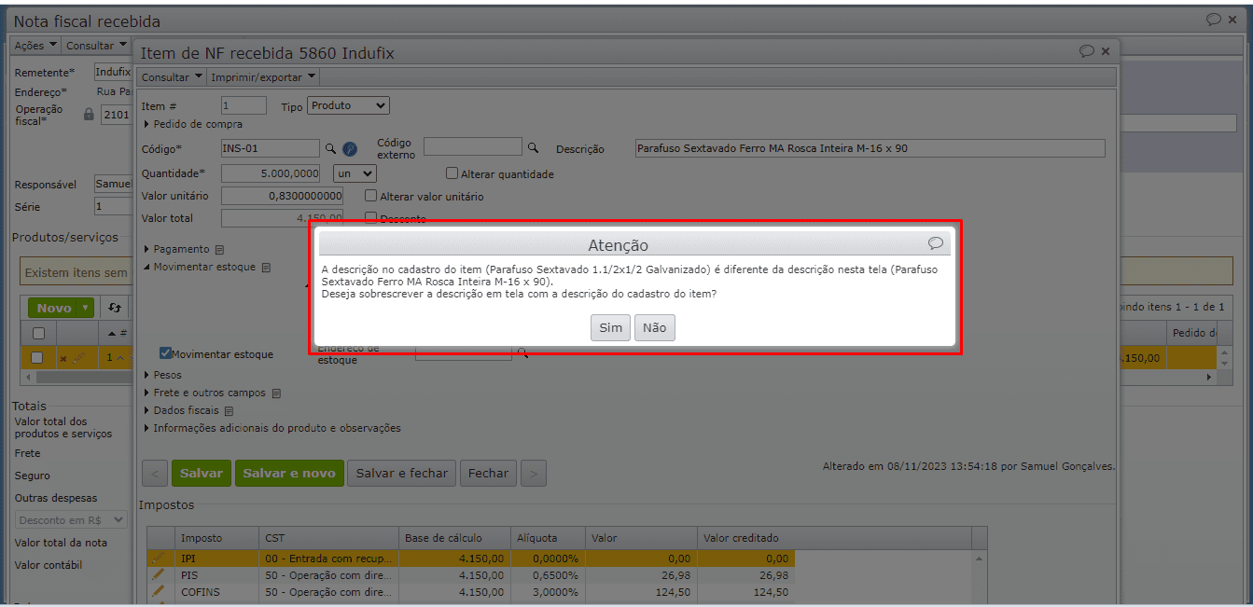Click scroll-up arrow of Impostos table

(979, 559)
